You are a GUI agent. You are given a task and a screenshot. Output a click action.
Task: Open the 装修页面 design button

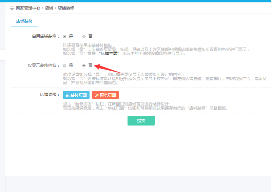(76, 95)
